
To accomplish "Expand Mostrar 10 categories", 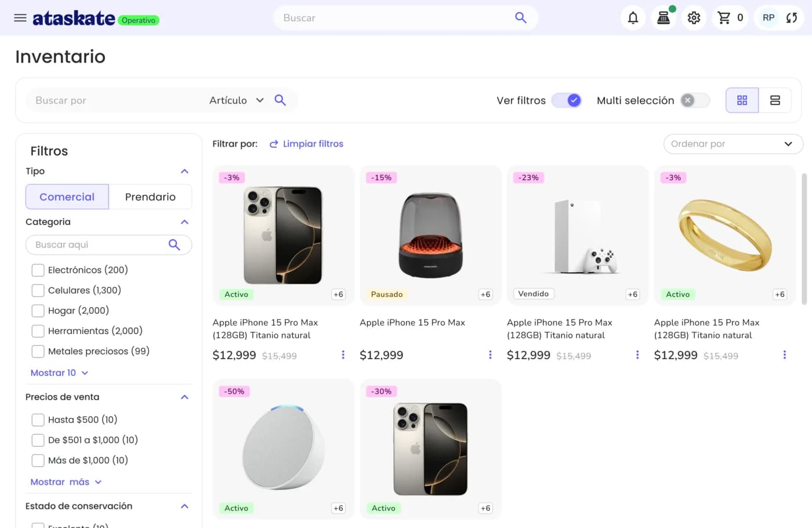I will pyautogui.click(x=59, y=373).
